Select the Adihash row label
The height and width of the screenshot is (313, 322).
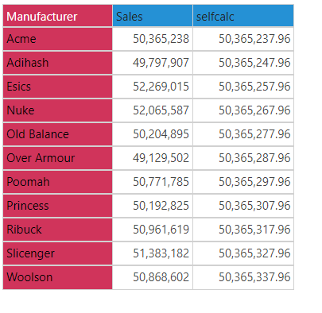coord(57,63)
